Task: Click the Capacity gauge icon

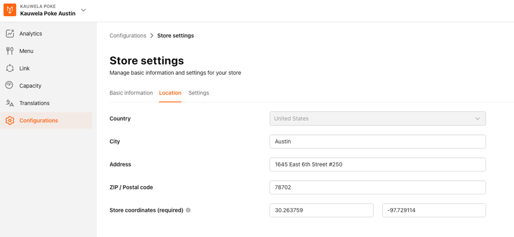Action: [9, 85]
